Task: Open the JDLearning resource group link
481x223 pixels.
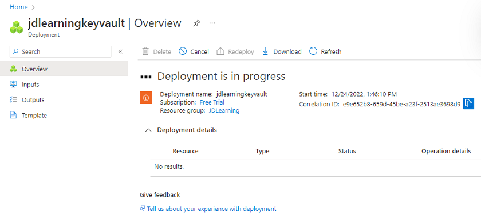Action: pyautogui.click(x=224, y=110)
